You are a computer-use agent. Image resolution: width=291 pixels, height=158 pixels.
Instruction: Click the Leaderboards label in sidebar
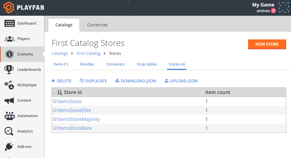pos(29,69)
